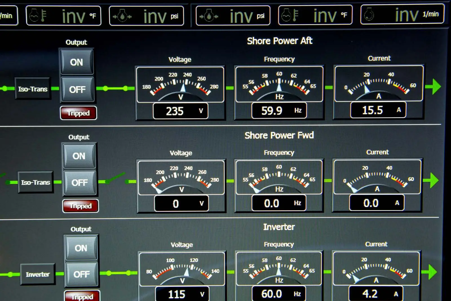Click the left engine temperature °F icon
Screen dimensions: 451x301
(x=38, y=16)
